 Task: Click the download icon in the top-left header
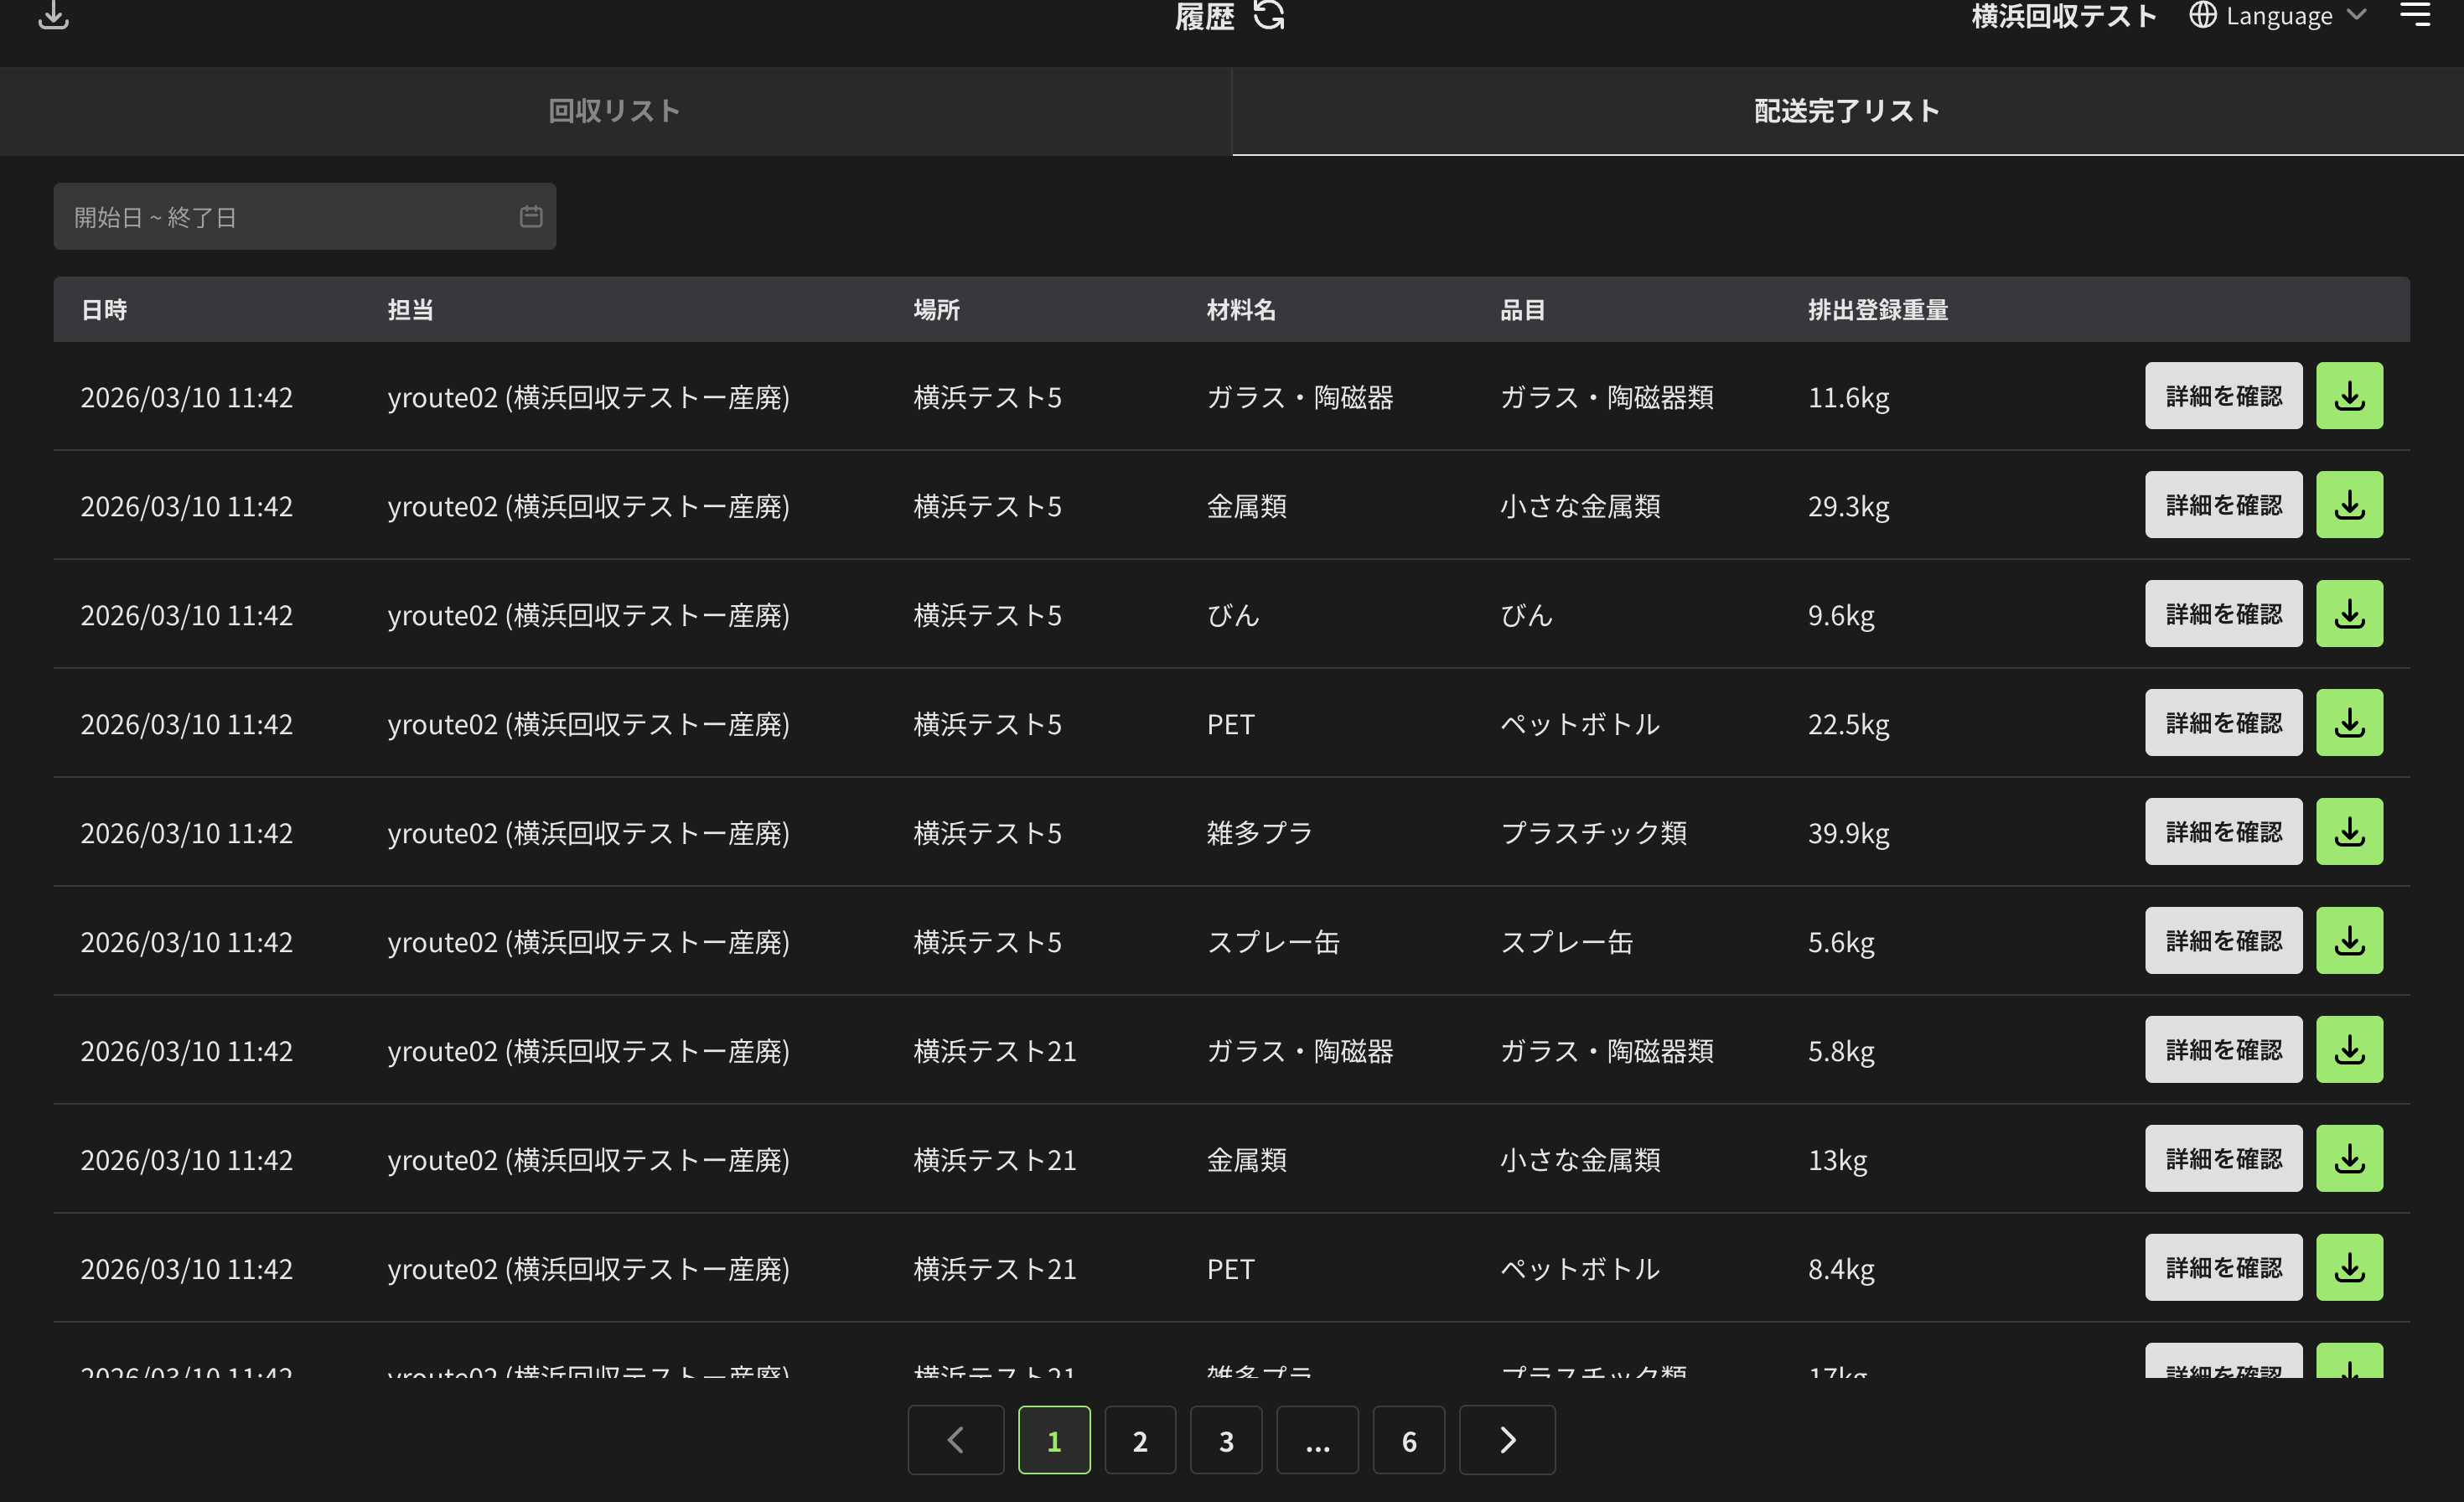pyautogui.click(x=54, y=15)
